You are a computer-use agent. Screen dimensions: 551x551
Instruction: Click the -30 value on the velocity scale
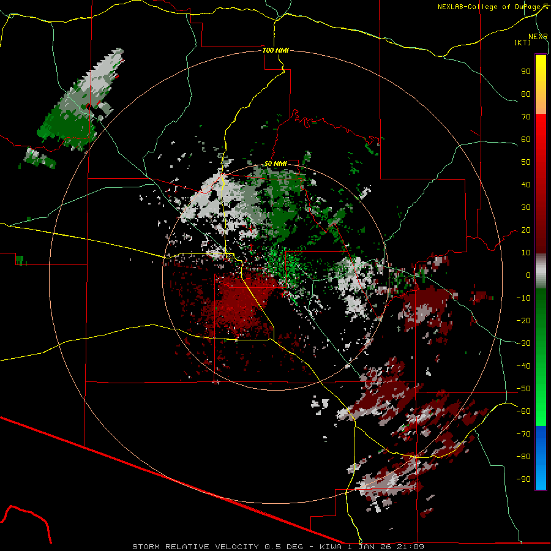point(523,343)
